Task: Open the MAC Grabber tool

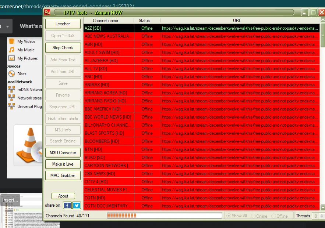Action: click(63, 175)
